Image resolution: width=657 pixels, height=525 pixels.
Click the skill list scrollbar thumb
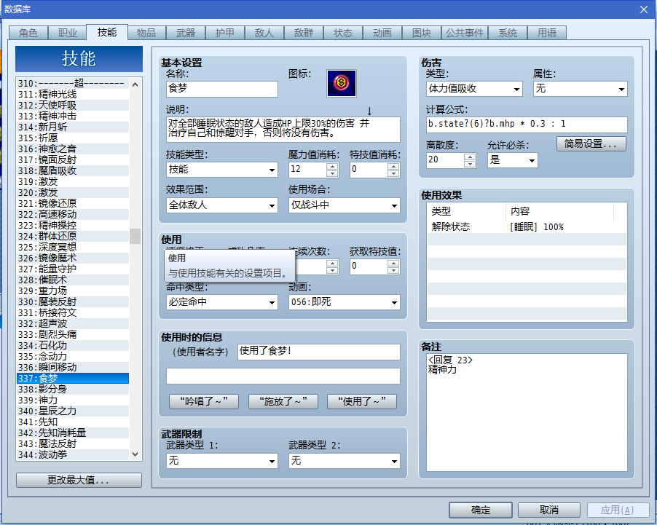coord(135,236)
